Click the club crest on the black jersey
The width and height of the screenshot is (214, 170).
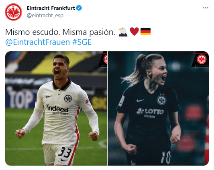(161, 100)
